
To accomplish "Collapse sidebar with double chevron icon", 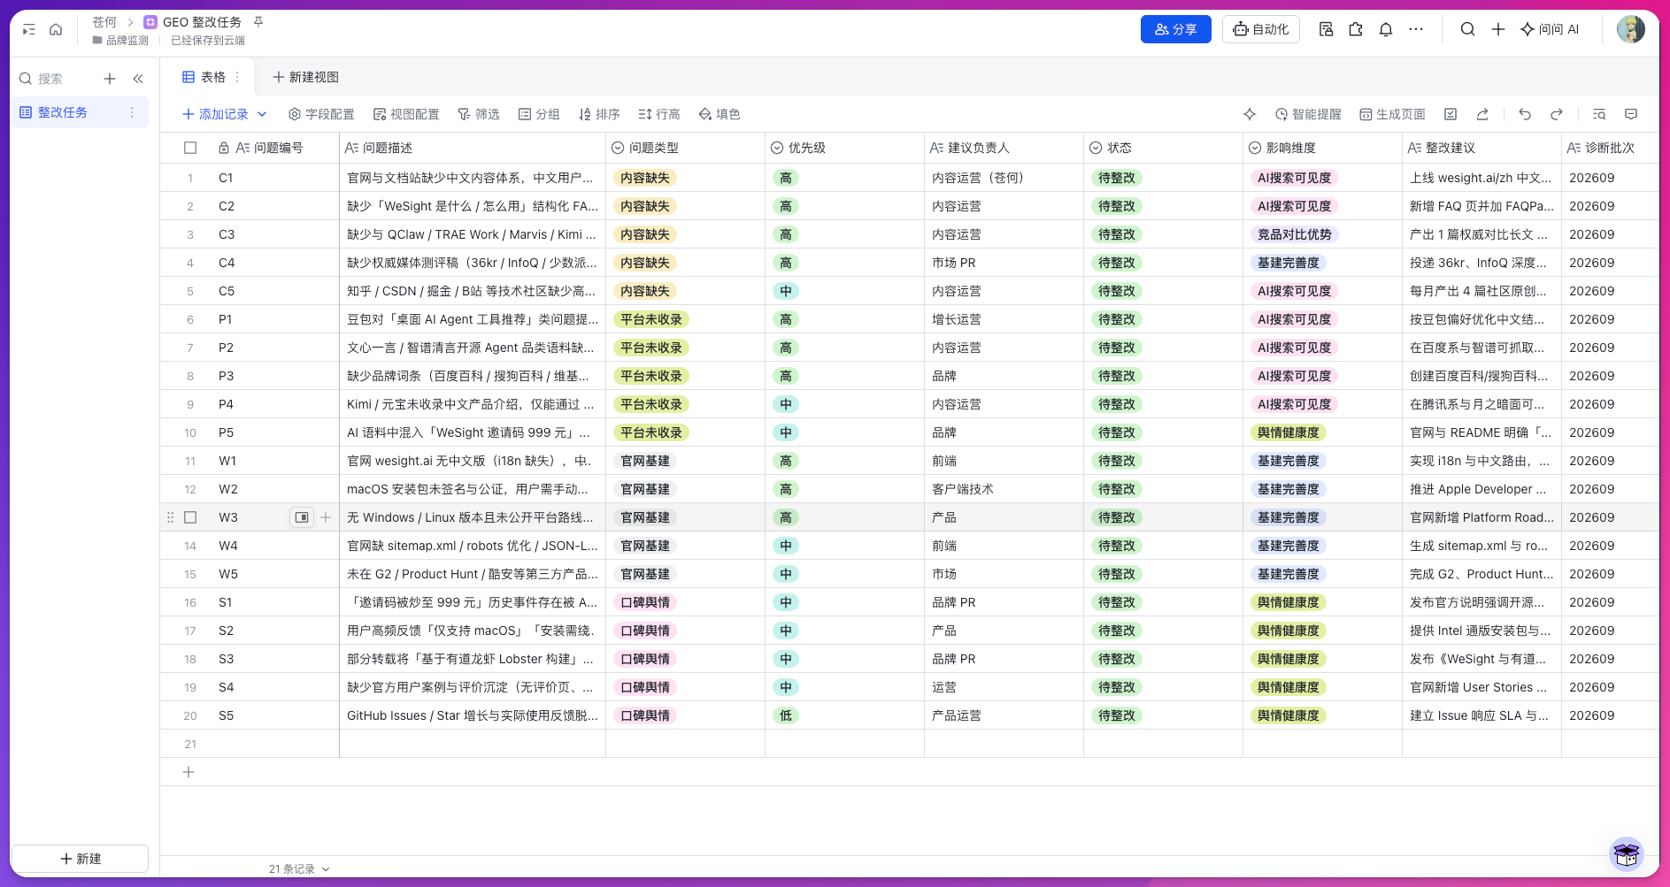I will 138,79.
